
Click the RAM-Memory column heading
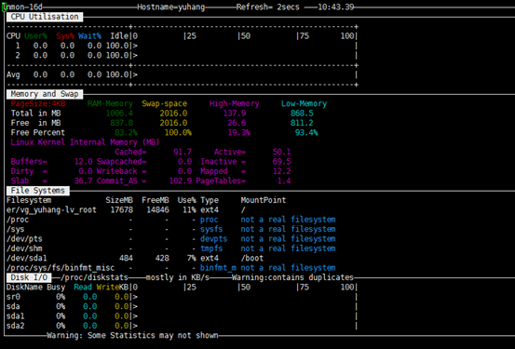[x=110, y=103]
